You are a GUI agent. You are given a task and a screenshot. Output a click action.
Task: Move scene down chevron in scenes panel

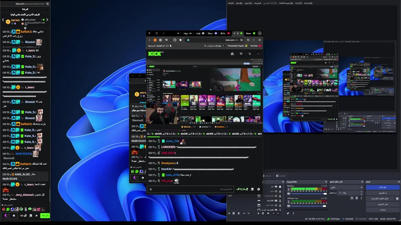click(248, 213)
